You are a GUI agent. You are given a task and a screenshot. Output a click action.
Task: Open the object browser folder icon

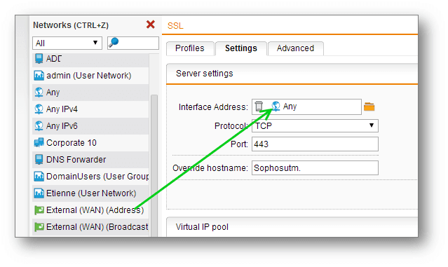click(x=369, y=107)
